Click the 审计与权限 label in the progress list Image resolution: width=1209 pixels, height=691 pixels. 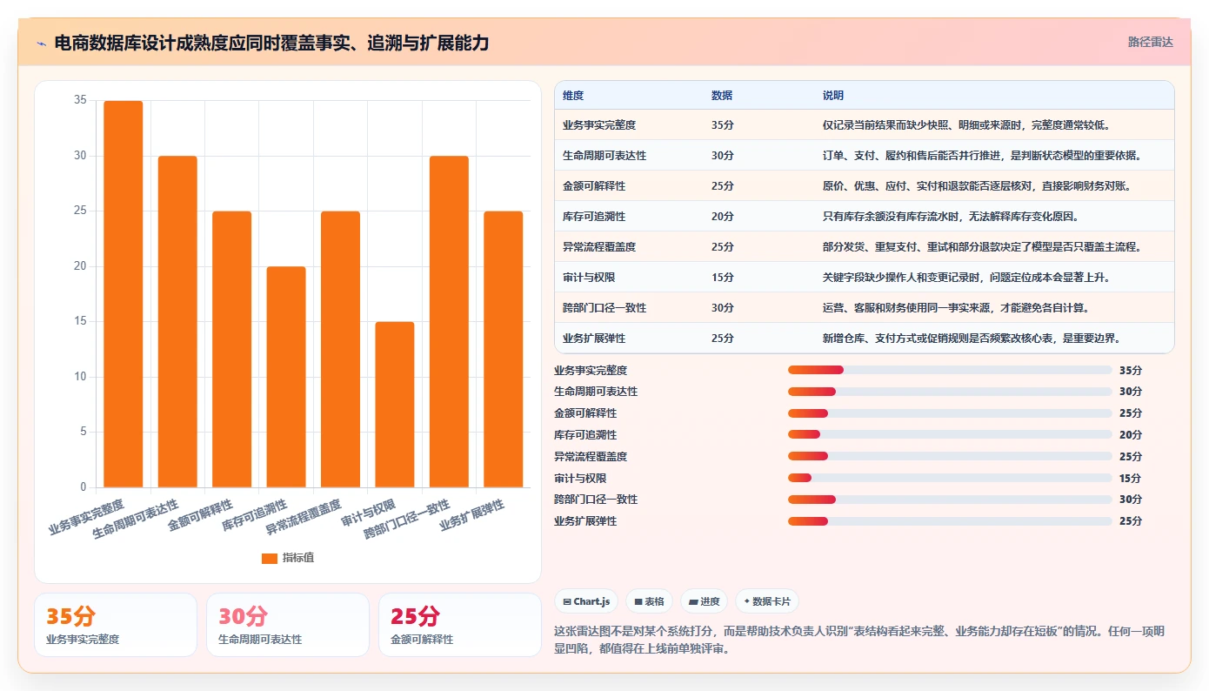point(580,479)
